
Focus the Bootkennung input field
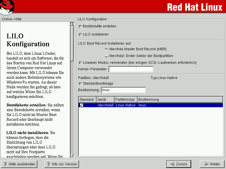point(123,90)
